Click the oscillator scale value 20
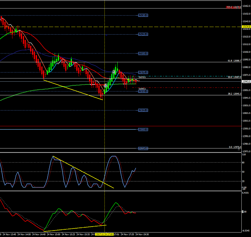This screenshot has width=251, height=237. pyautogui.click(x=243, y=181)
